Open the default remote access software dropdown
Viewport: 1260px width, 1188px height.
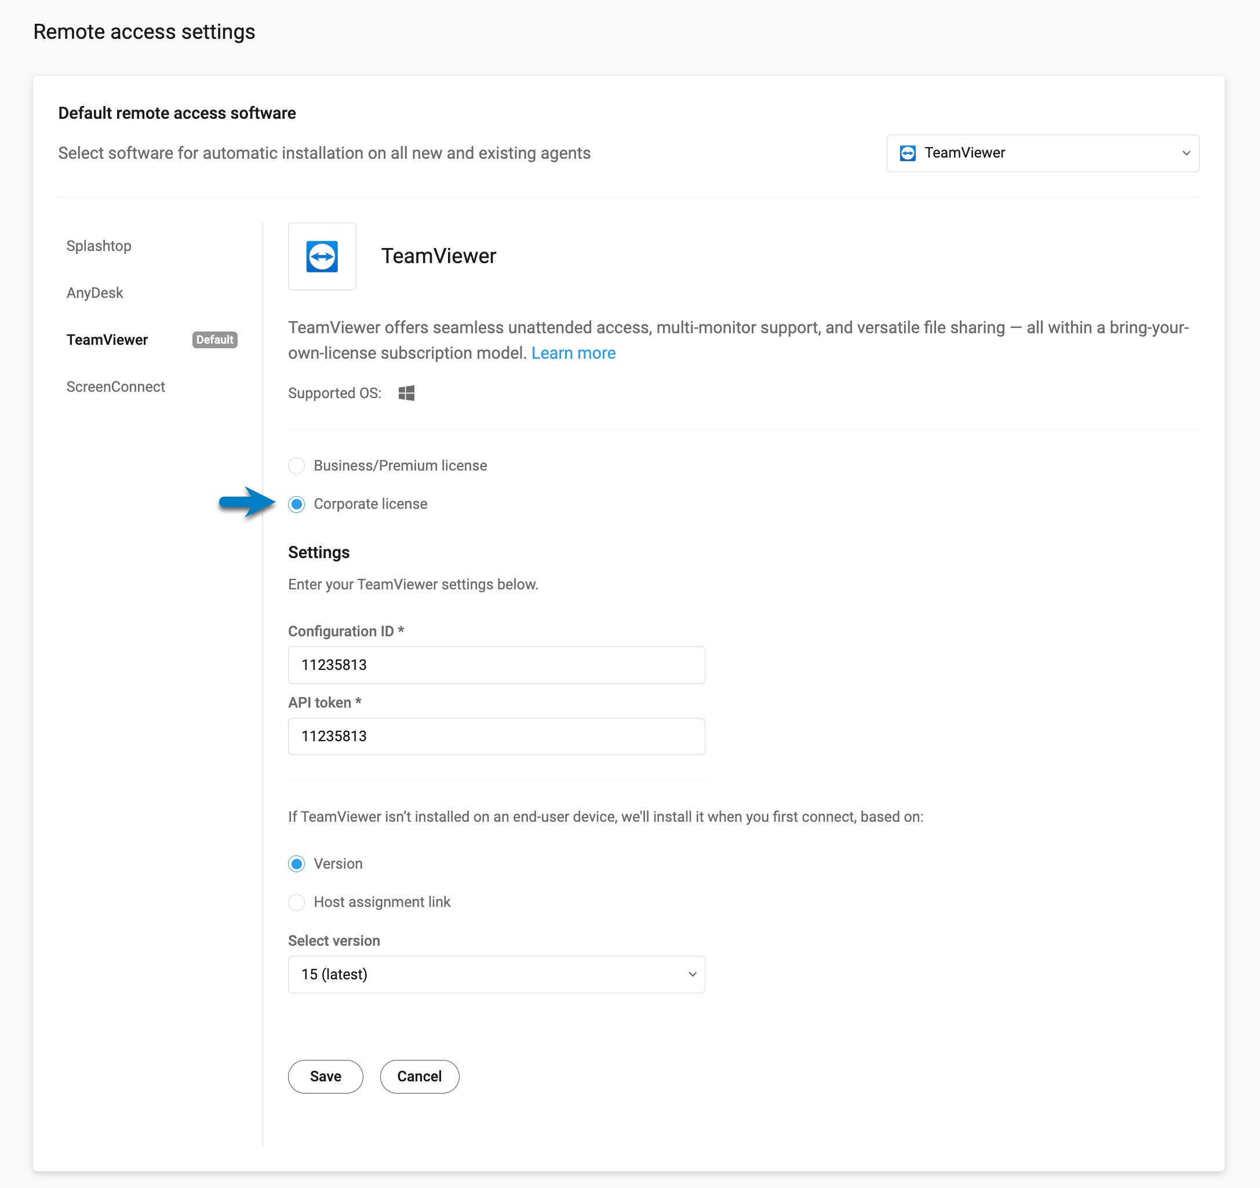(x=1043, y=152)
